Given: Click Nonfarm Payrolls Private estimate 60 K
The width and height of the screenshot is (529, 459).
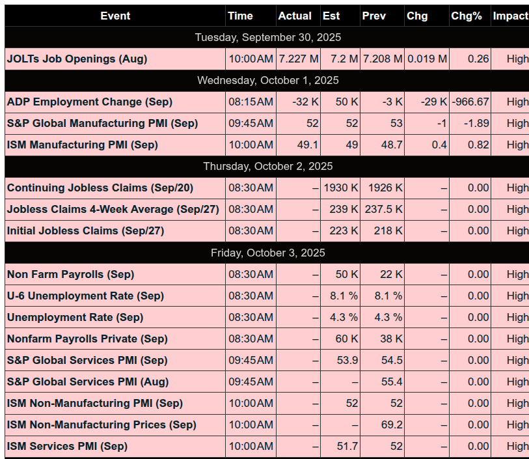Looking at the screenshot, I should coord(347,339).
